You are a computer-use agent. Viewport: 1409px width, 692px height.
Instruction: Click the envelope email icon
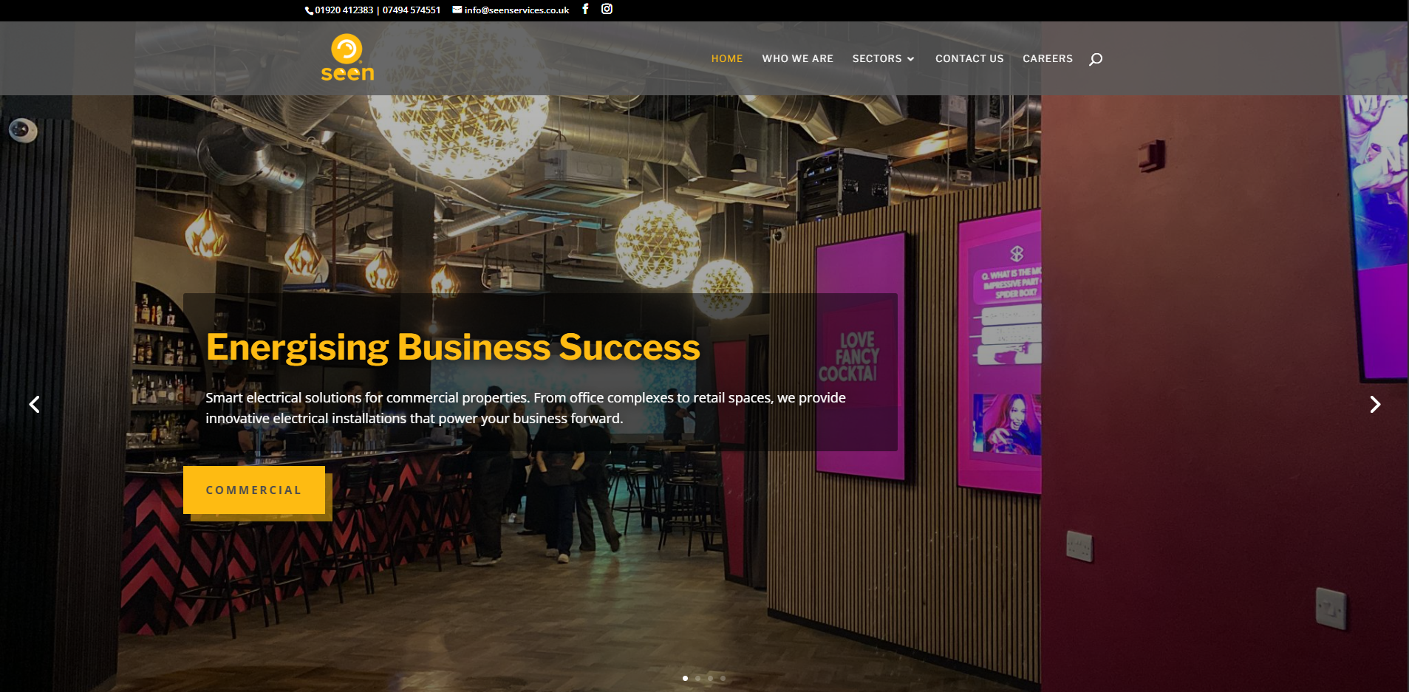[x=457, y=10]
